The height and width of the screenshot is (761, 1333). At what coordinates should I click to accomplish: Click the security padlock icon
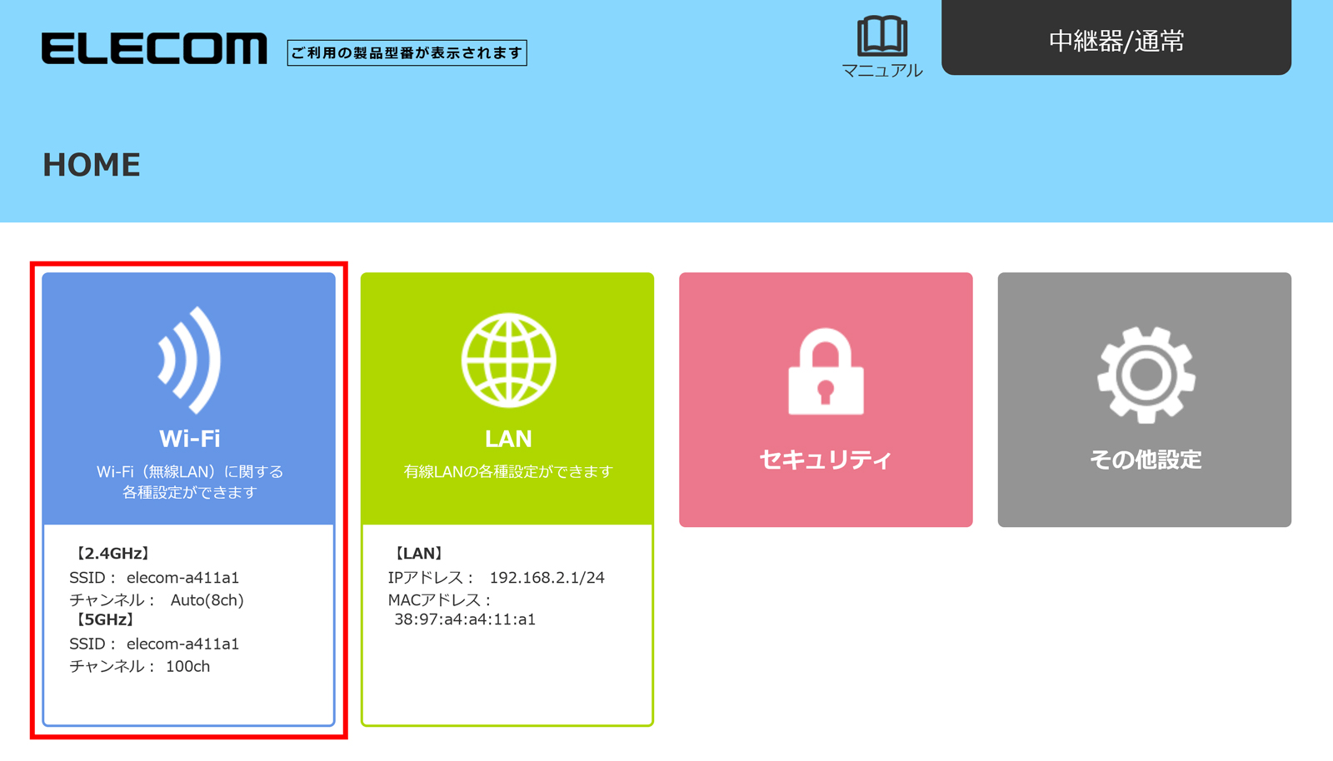pos(826,372)
